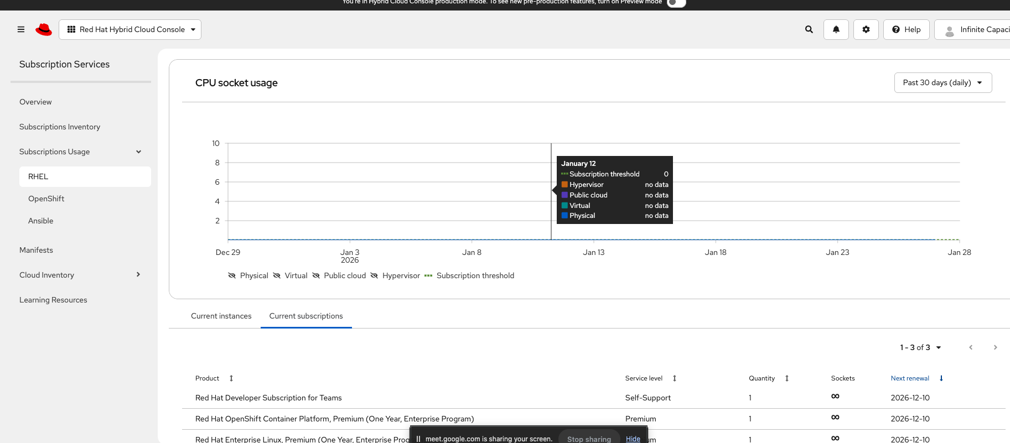1010x443 pixels.
Task: Click the Jan 13 axis label
Action: click(594, 252)
